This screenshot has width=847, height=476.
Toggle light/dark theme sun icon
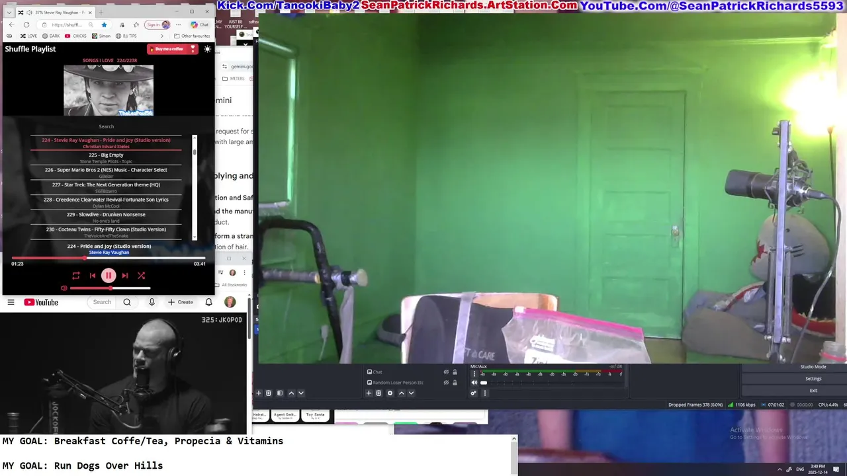coord(207,49)
